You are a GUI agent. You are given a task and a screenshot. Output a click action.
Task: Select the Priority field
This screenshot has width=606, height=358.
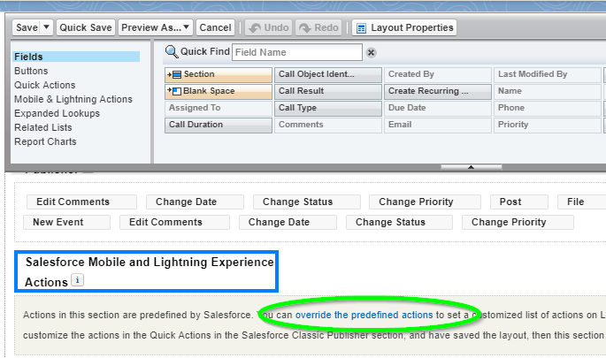coord(548,126)
